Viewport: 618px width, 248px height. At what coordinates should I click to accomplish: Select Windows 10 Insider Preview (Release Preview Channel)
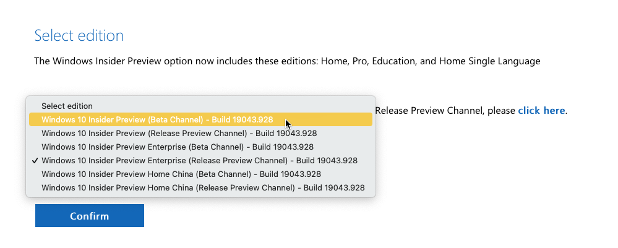[179, 133]
